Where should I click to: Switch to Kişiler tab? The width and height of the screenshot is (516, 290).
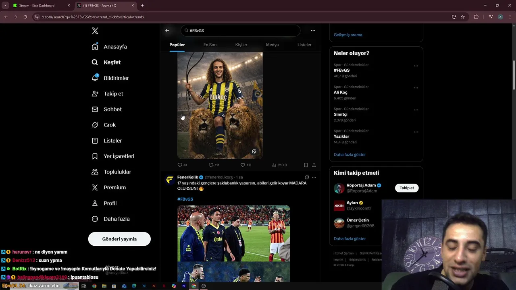(x=241, y=45)
